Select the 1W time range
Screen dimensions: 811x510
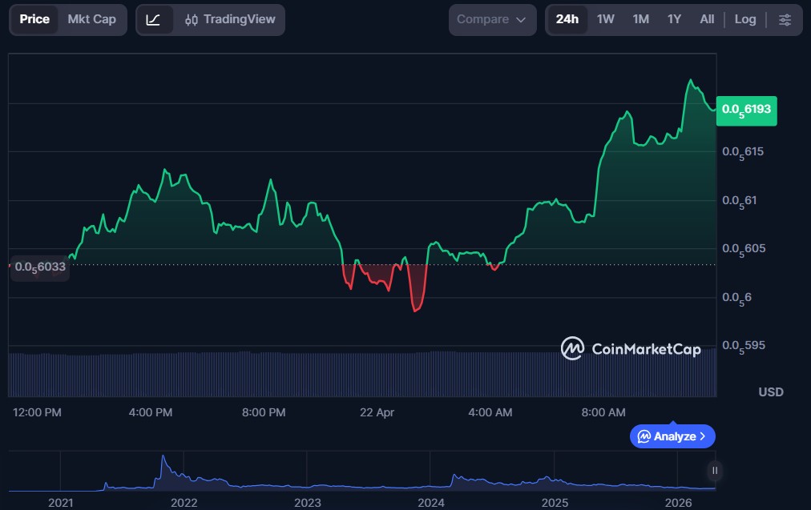point(605,19)
